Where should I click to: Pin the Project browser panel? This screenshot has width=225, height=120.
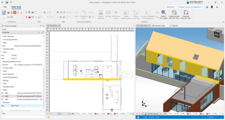(x=40, y=26)
